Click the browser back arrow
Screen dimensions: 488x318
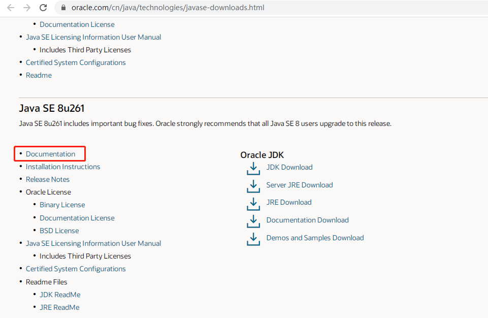[x=11, y=8]
